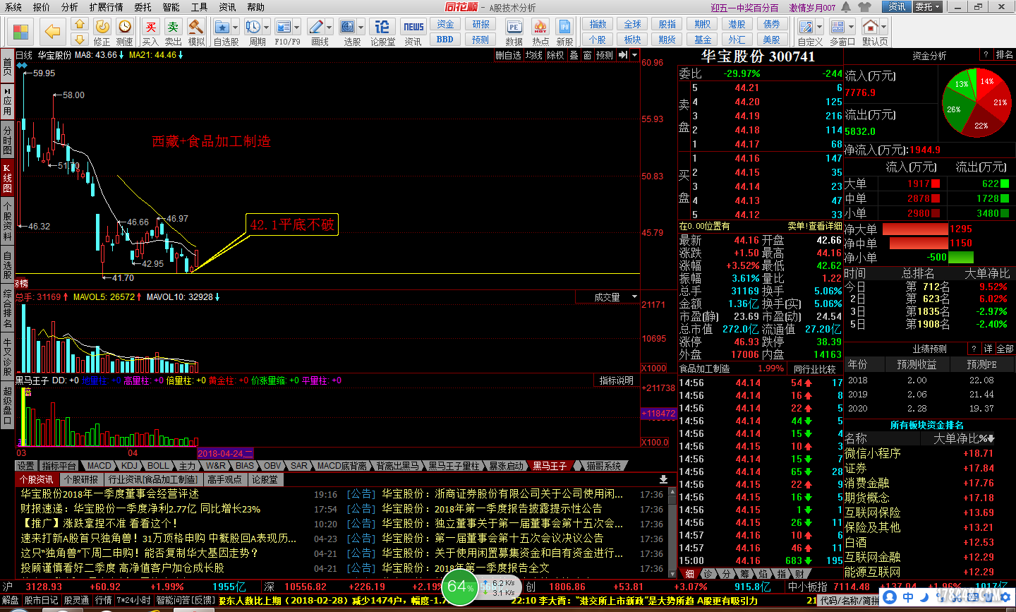This screenshot has width=1016, height=612.
Task: Open the PE 数据 data icon
Action: pos(514,27)
